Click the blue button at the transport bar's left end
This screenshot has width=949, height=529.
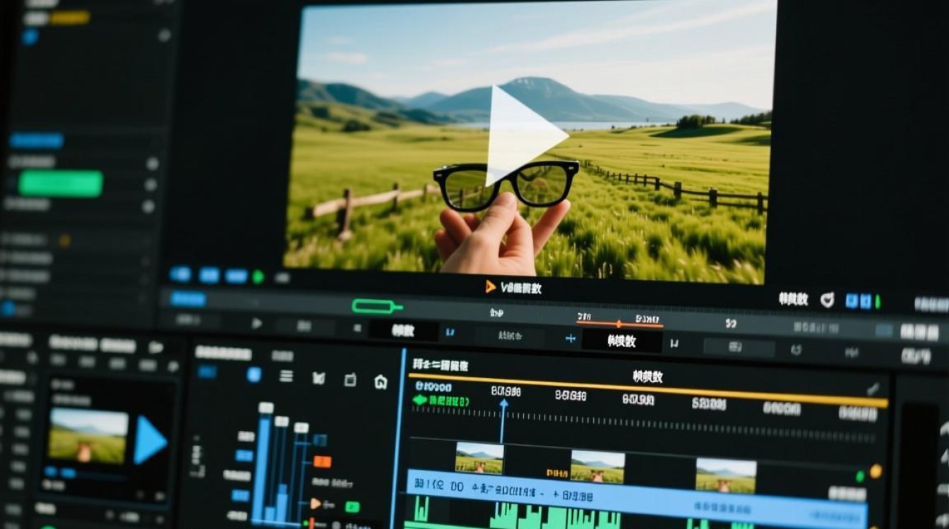188,299
